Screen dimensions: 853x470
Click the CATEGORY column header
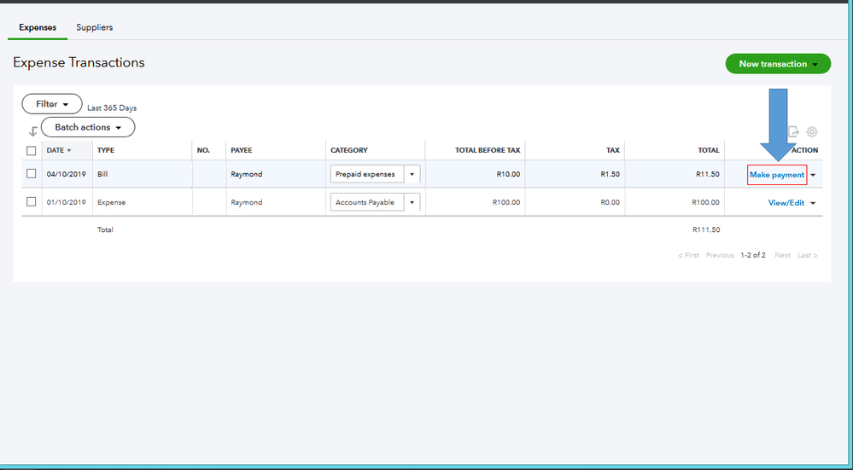click(349, 150)
